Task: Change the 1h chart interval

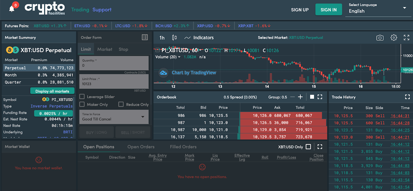Action: [x=162, y=38]
